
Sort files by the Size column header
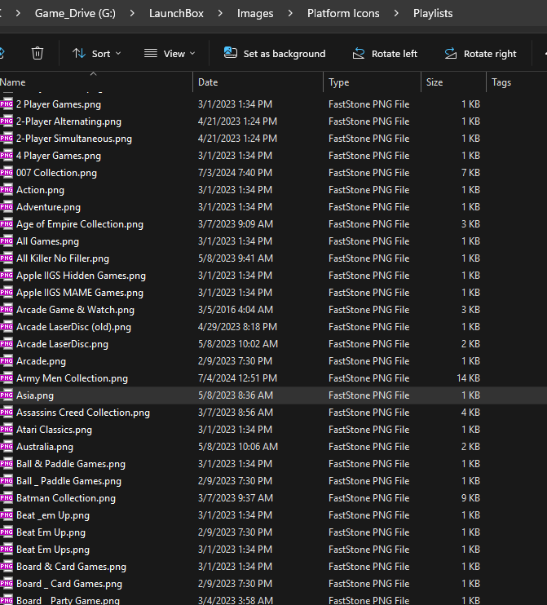tap(435, 82)
